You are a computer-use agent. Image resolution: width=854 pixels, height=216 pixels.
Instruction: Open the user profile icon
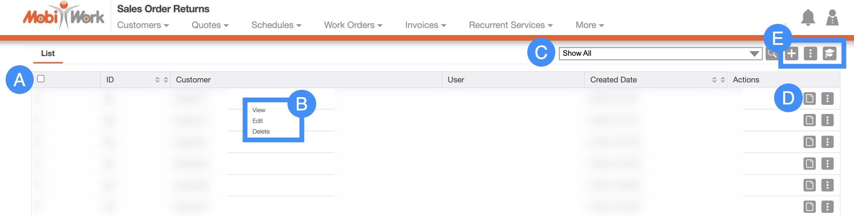click(832, 18)
